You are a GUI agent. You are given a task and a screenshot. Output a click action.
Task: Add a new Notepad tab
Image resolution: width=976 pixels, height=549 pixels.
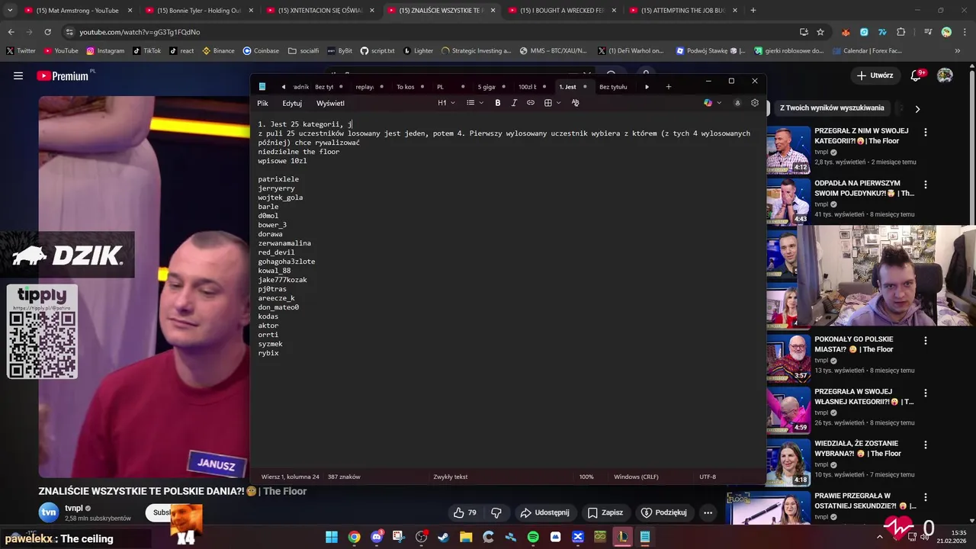click(x=669, y=87)
